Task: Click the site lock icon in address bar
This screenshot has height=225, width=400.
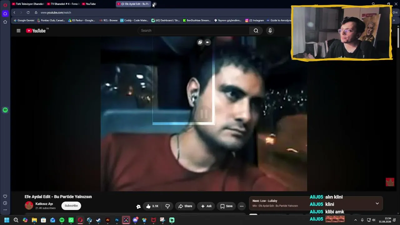Action: (36, 12)
